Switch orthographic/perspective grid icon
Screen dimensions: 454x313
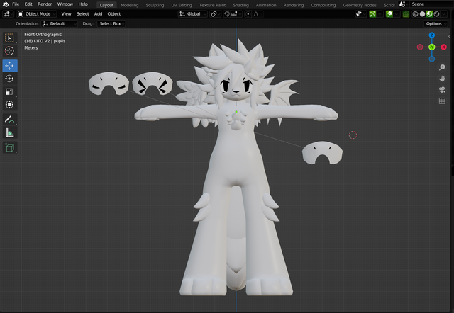click(x=442, y=101)
